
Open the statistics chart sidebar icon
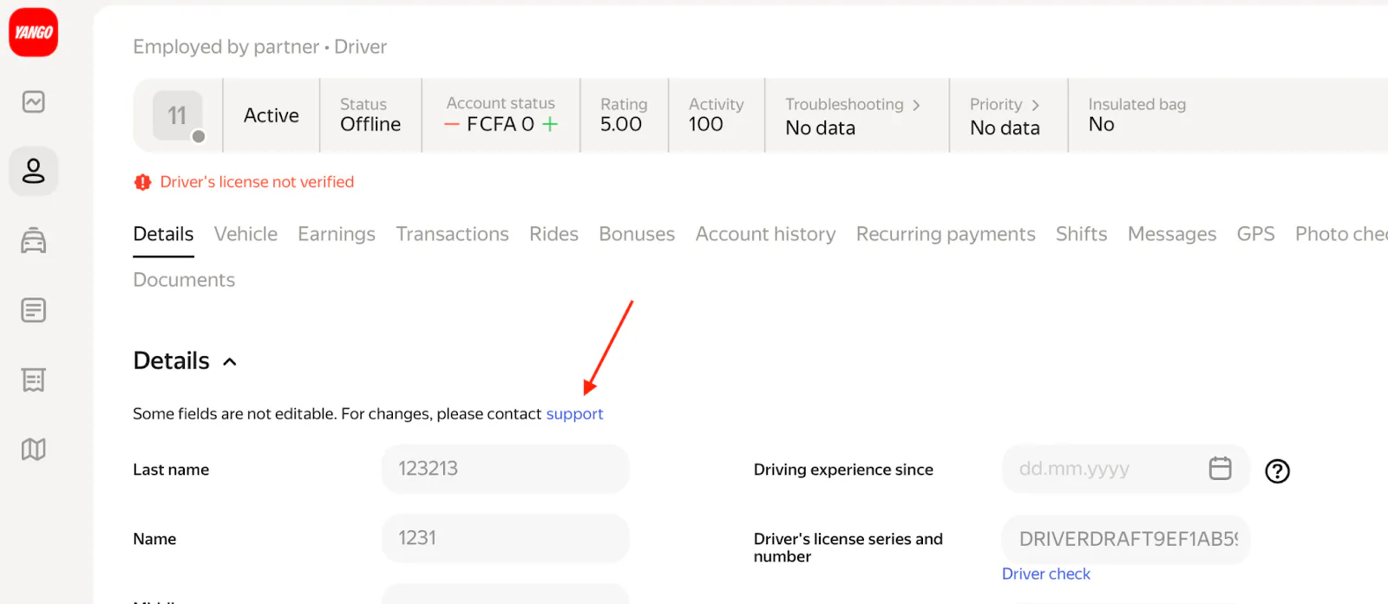pos(34,102)
